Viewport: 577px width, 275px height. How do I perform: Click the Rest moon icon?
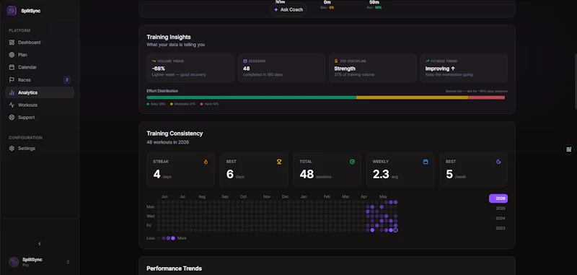[498, 162]
